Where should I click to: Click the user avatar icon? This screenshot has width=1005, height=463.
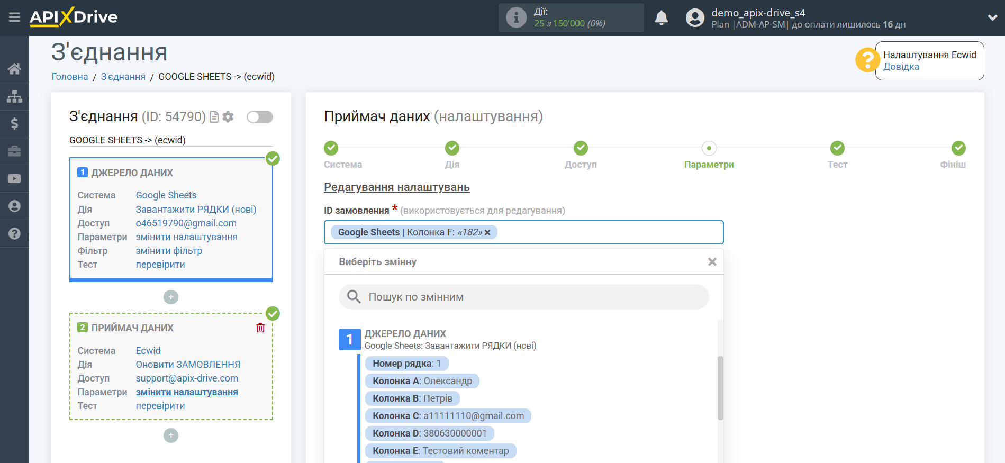(695, 18)
